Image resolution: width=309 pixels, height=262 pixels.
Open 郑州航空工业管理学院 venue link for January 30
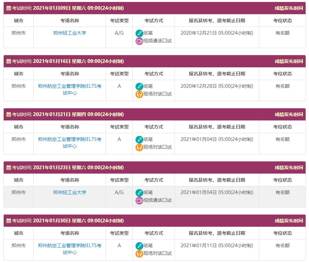tap(70, 249)
